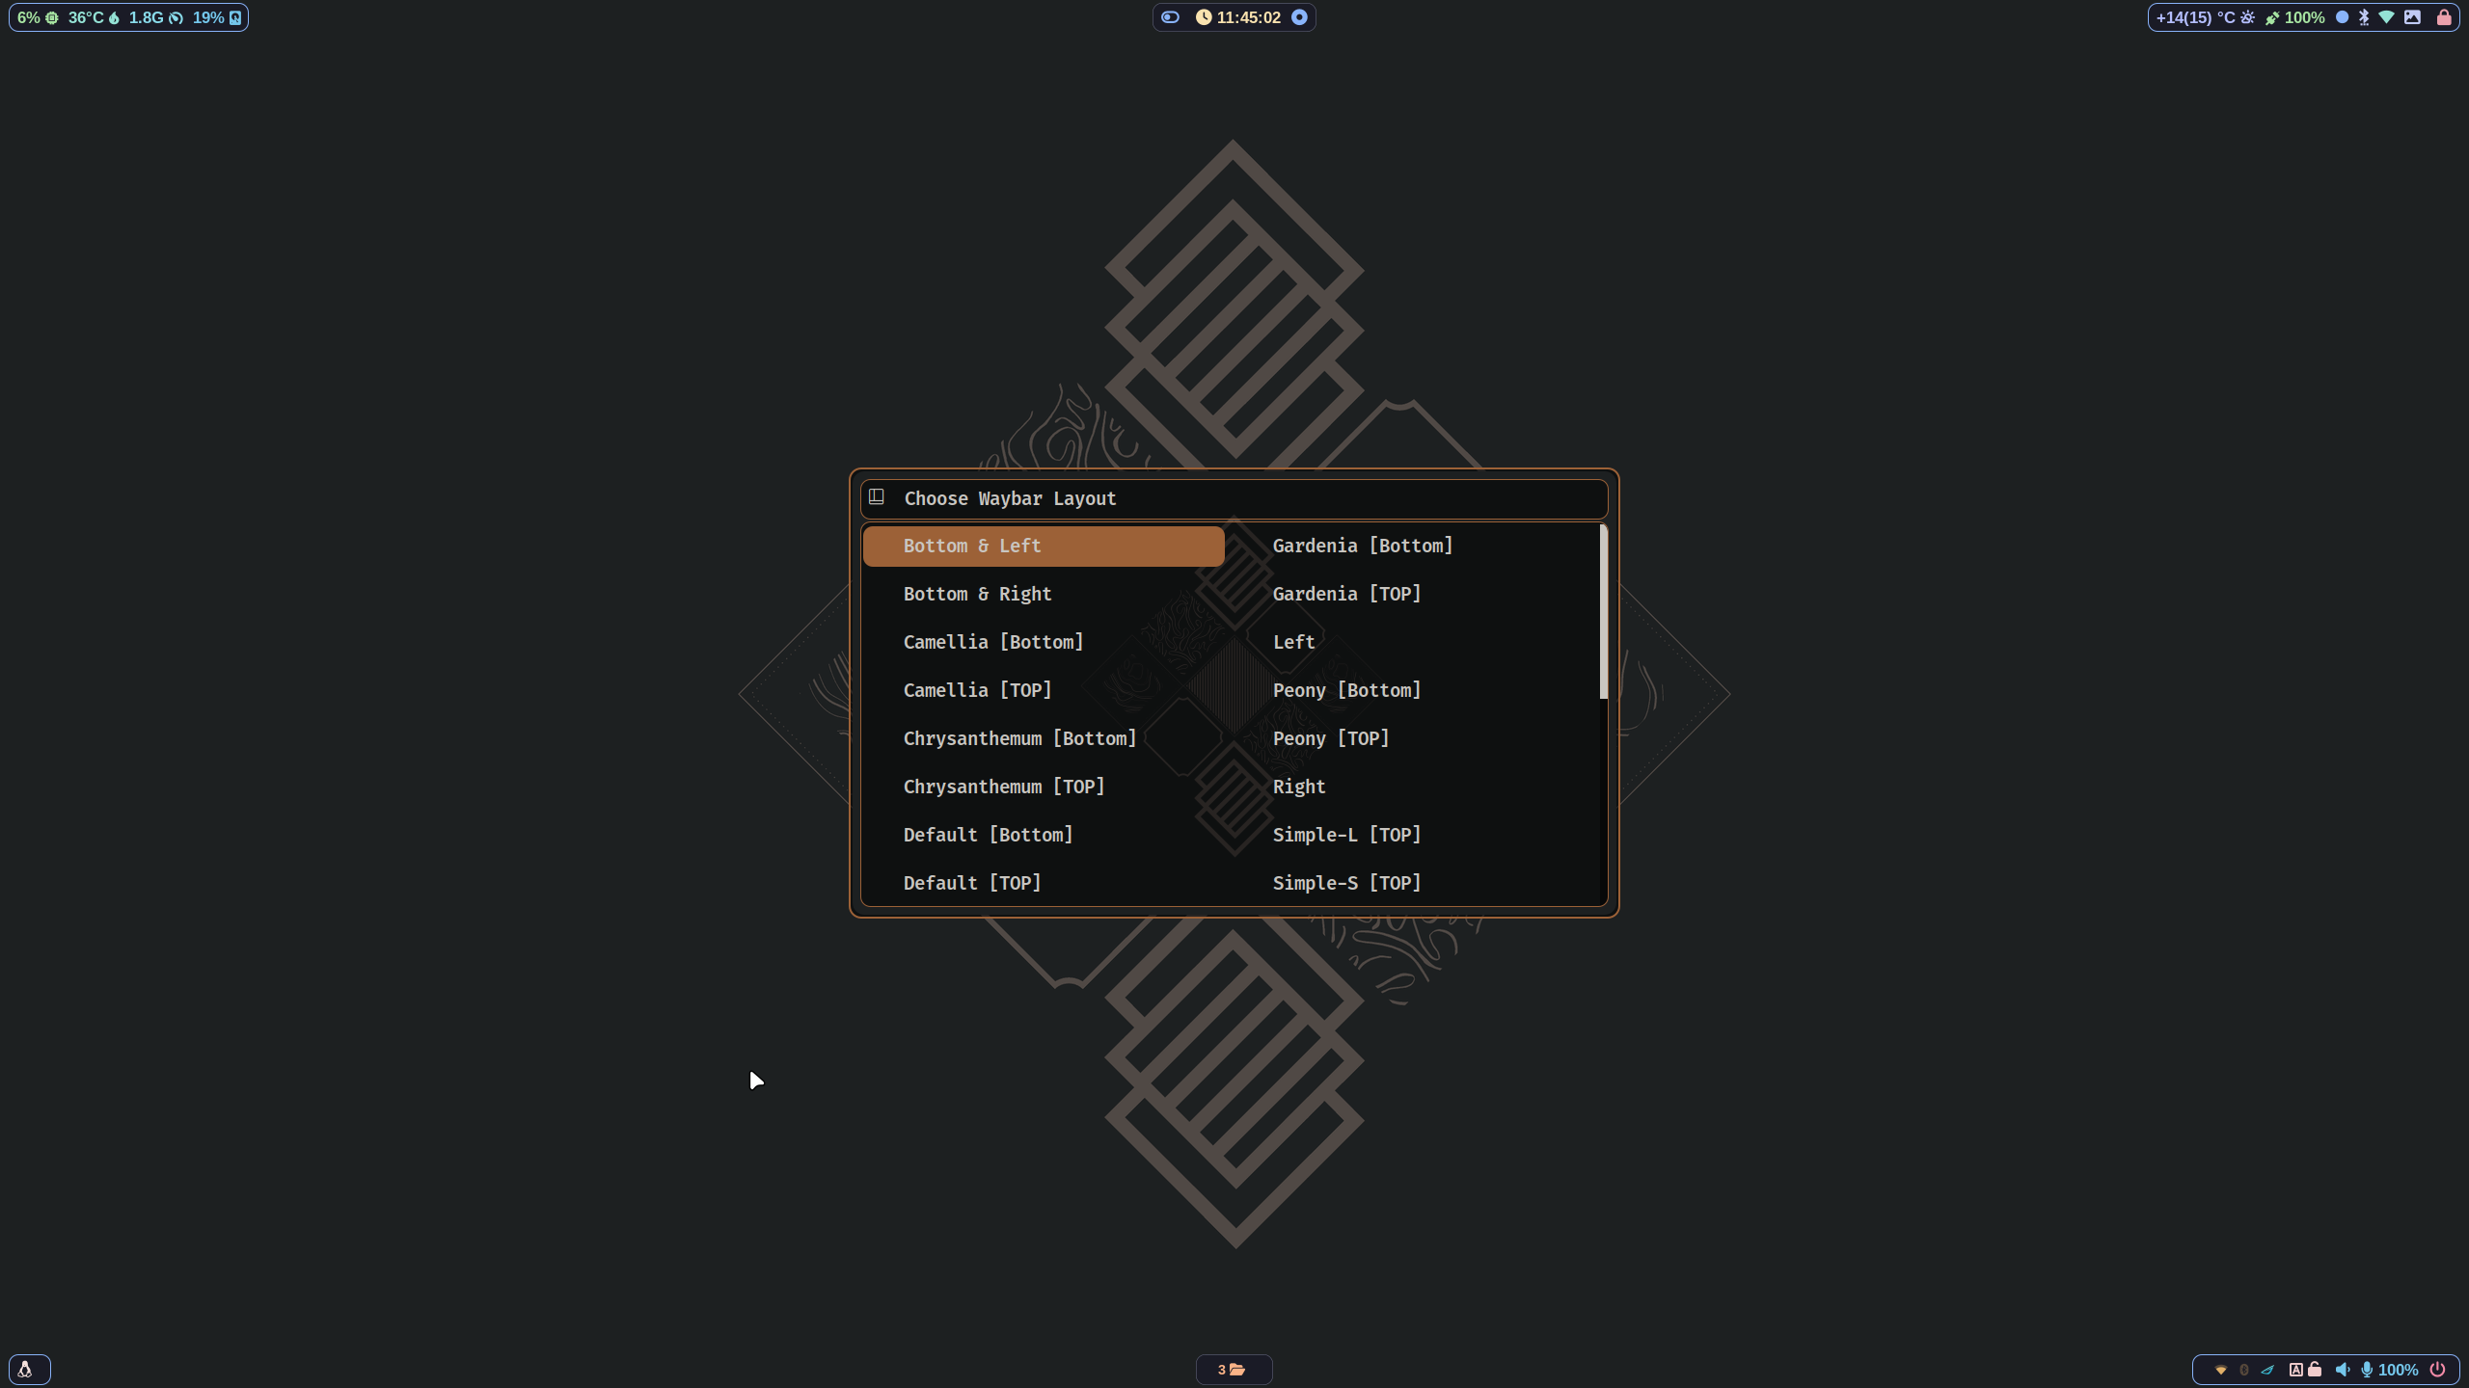Toggle the blue circle indicator near Bluetooth

(x=2342, y=17)
